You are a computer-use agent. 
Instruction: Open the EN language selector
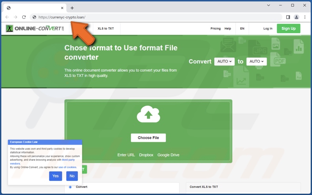point(242,29)
